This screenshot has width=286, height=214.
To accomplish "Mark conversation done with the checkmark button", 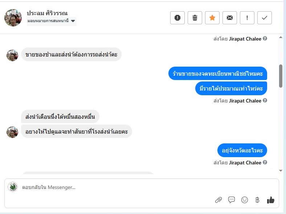I will click(265, 18).
